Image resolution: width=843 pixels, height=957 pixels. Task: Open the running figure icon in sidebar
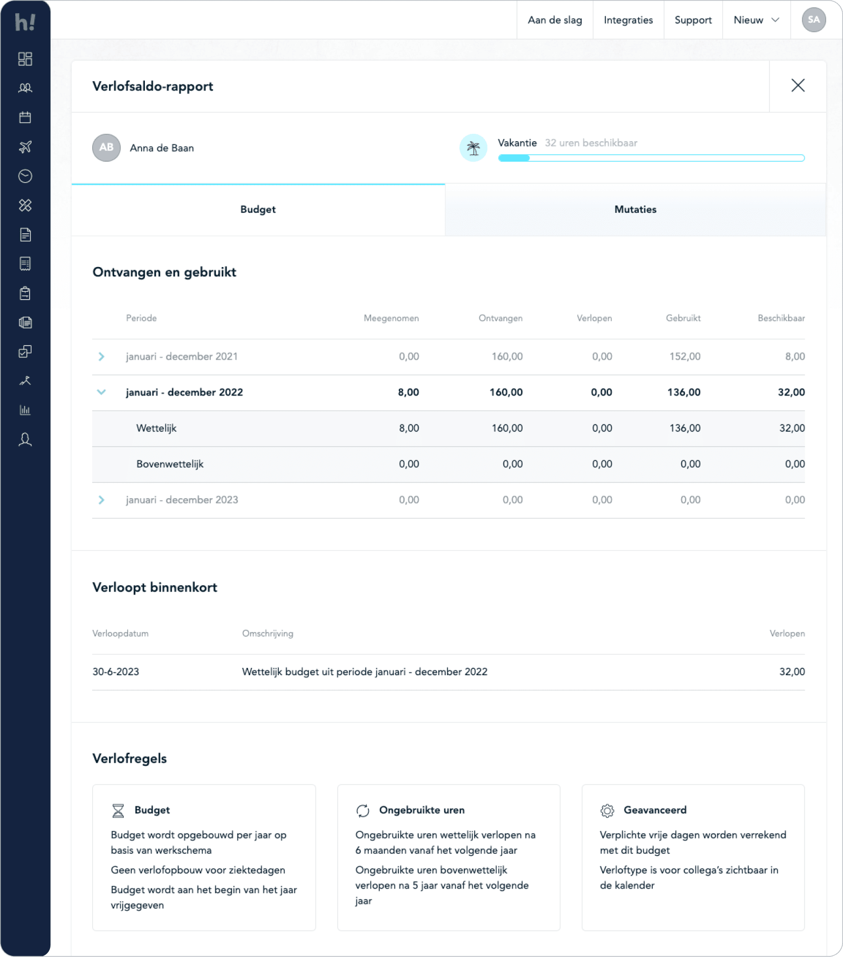(x=25, y=381)
